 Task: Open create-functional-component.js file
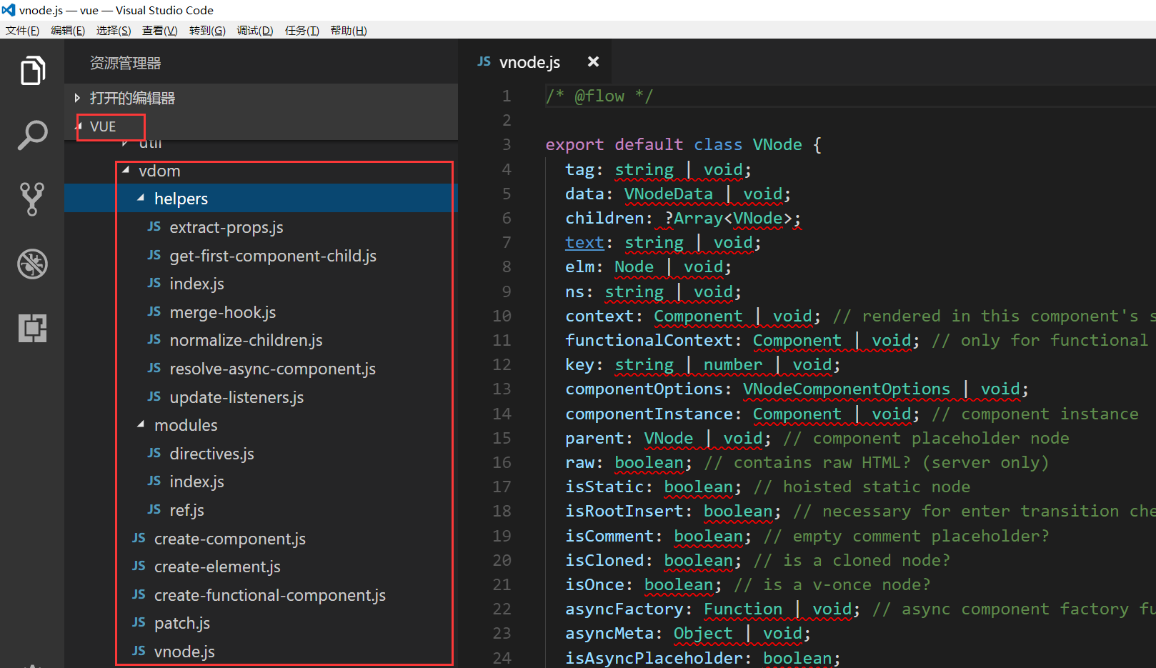[x=270, y=595]
